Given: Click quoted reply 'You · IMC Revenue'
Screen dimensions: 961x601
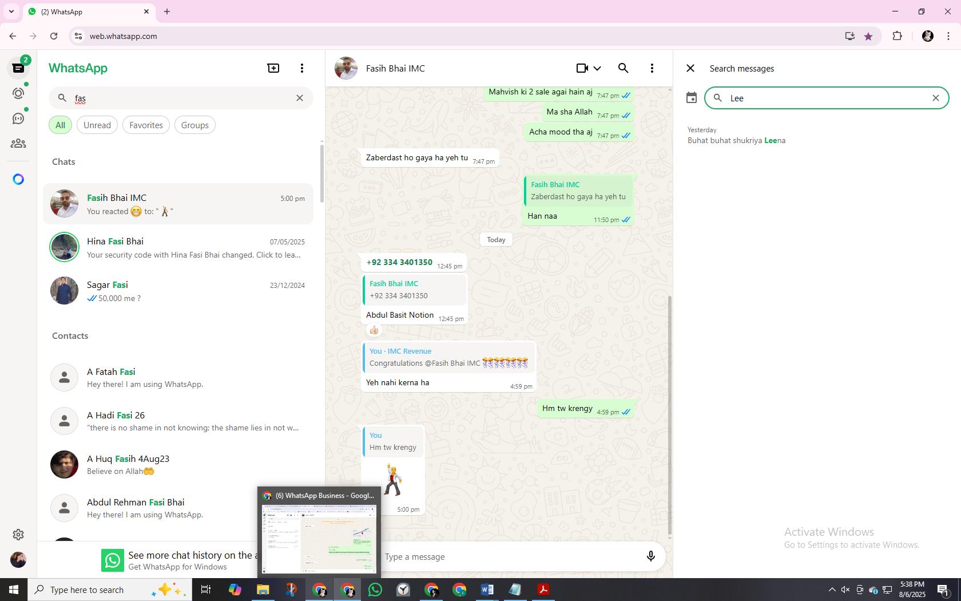Looking at the screenshot, I should click(x=448, y=357).
